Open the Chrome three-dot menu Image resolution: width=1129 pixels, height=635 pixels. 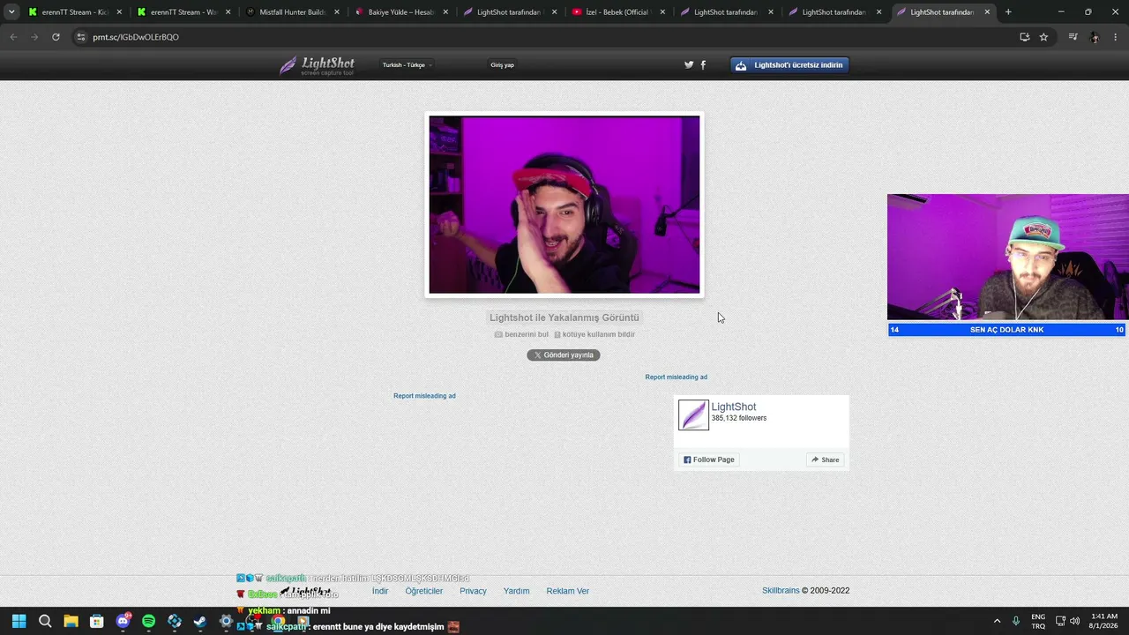click(1116, 37)
